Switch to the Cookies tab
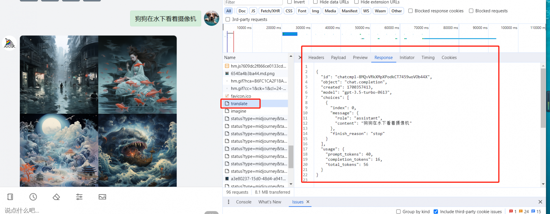550x214 pixels. 449,58
